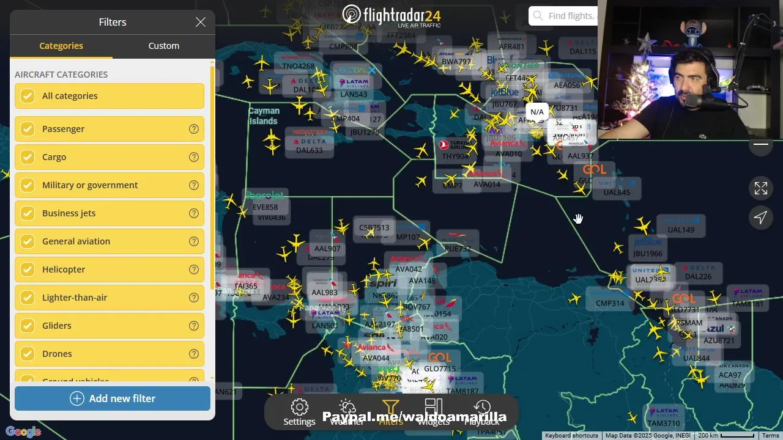
Task: Toggle the All categories checkbox
Action: tap(28, 96)
